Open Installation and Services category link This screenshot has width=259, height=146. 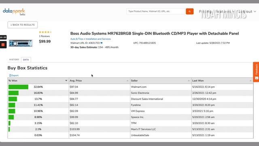tap(98, 39)
